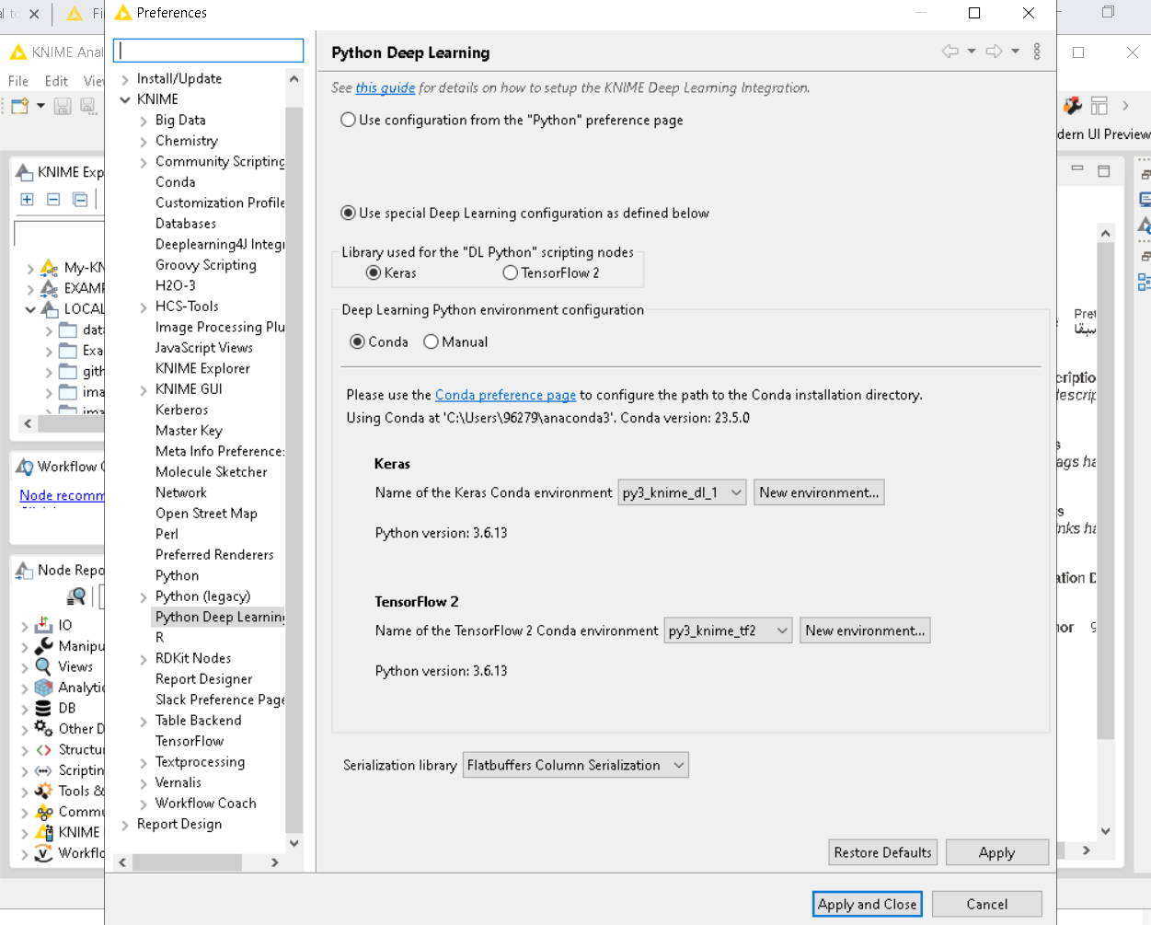1151x925 pixels.
Task: Click the Views magnifier icon in Node Repository
Action: [43, 666]
